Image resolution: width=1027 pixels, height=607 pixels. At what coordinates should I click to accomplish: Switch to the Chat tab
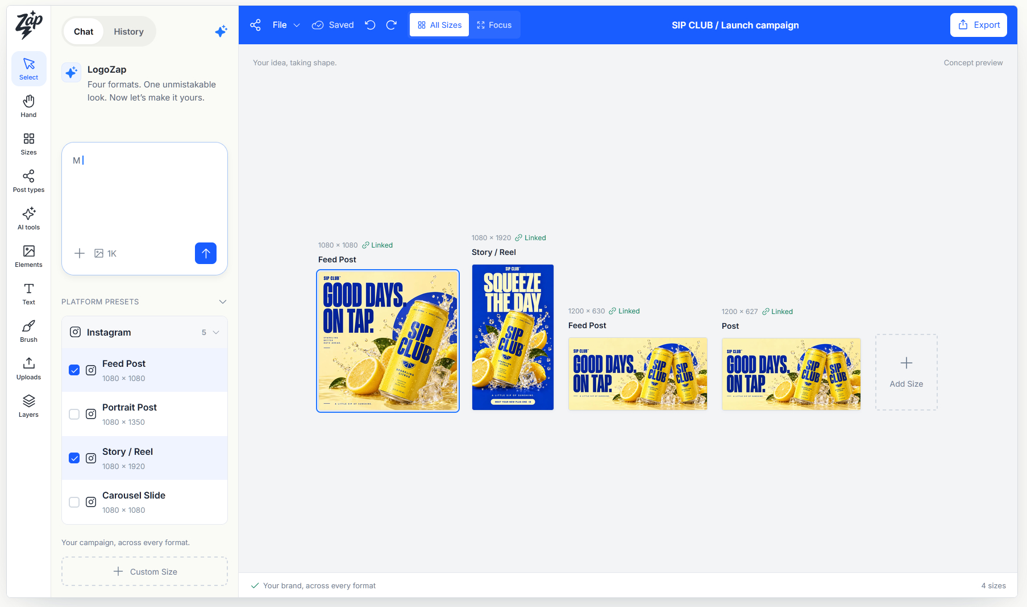click(x=84, y=31)
